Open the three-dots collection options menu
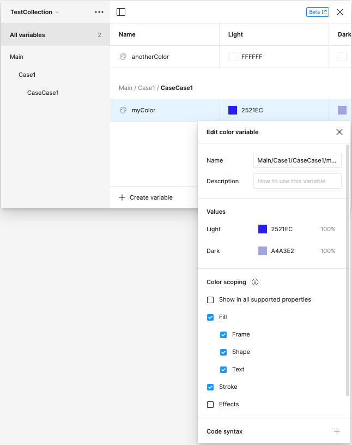 99,12
